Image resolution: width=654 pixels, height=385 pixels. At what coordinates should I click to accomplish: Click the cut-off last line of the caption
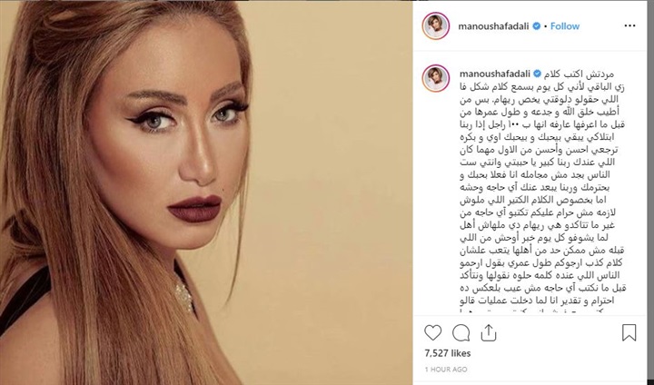click(x=542, y=311)
